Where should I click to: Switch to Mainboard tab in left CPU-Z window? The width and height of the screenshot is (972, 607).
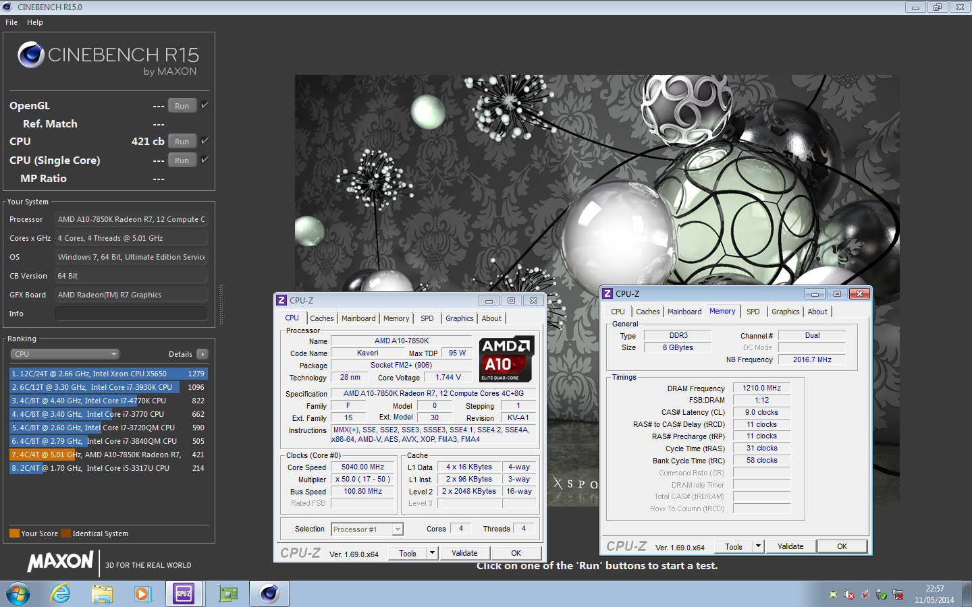click(358, 318)
